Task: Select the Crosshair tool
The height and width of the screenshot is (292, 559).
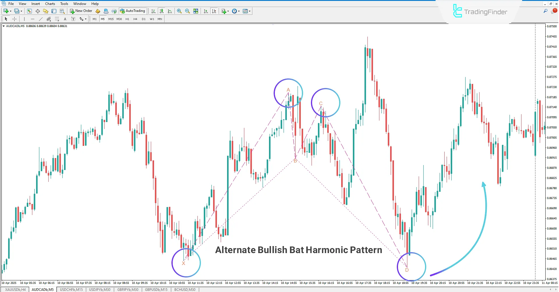Action: pos(15,19)
